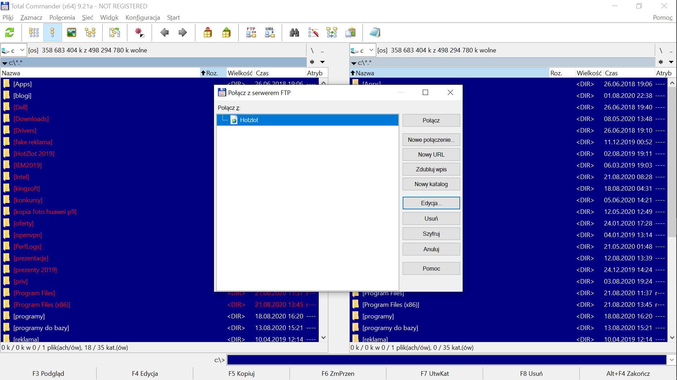This screenshot has width=677, height=380.
Task: Click the Pomoc button in FTP dialog
Action: pos(431,268)
